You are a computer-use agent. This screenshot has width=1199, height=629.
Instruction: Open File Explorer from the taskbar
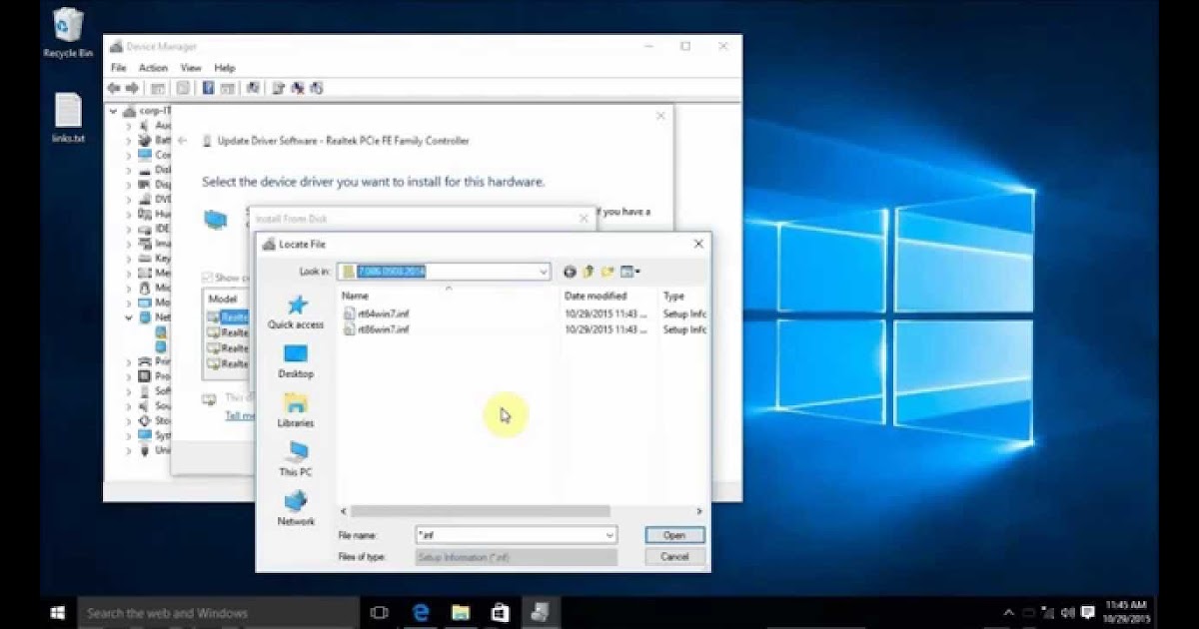[x=461, y=612]
